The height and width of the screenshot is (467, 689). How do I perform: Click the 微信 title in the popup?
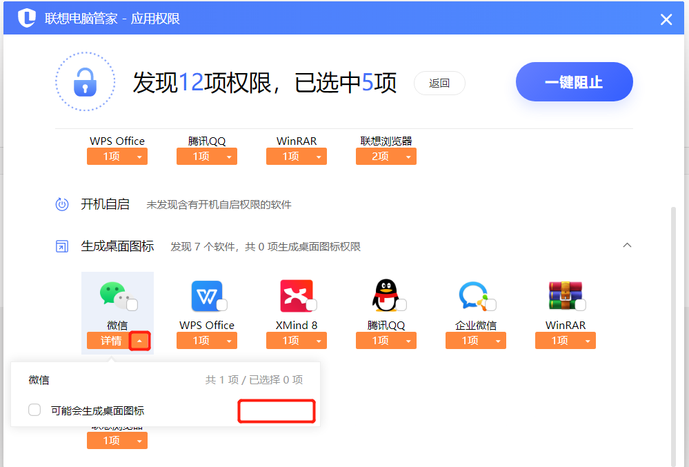point(39,380)
